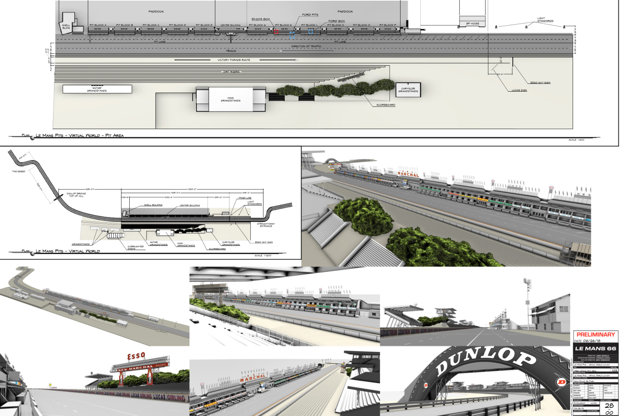This screenshot has width=624, height=416.
Task: Click the 1880'-0" overall dimension
Action: tap(192, 189)
